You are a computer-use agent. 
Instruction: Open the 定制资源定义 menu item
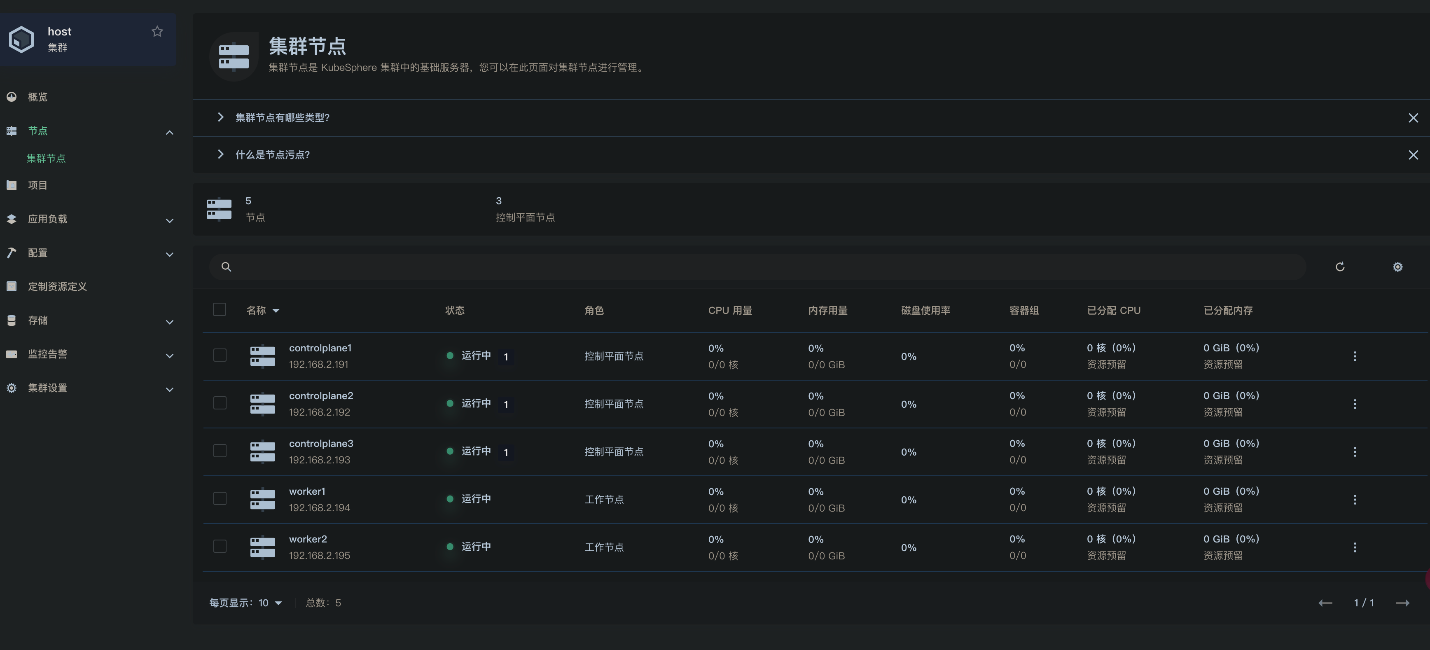[x=57, y=287]
